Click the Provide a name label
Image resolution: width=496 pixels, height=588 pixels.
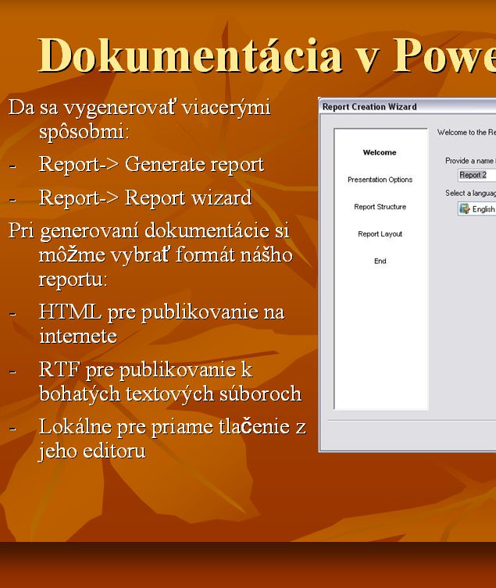coord(470,161)
